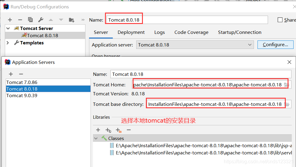
Task: Remove selected library entry
Action: pyautogui.click(x=129, y=130)
